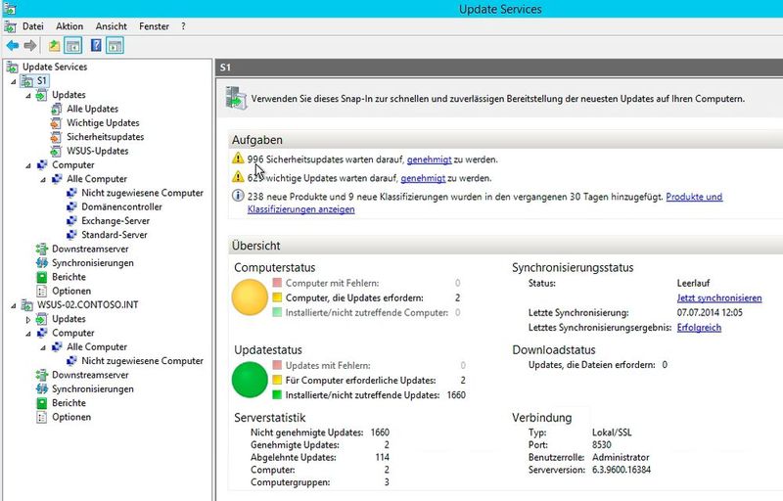Click the Exchange-Server group icon

pos(71,220)
